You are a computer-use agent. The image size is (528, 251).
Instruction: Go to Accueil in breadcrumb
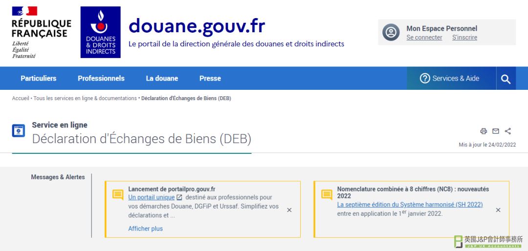(21, 98)
